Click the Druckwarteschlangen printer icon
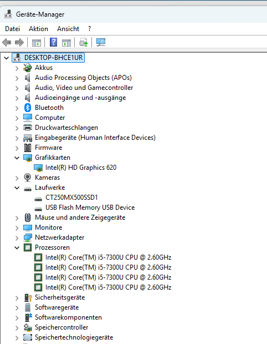 pos(28,128)
